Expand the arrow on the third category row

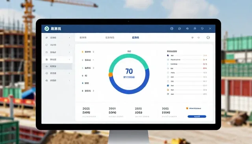tap(94, 68)
